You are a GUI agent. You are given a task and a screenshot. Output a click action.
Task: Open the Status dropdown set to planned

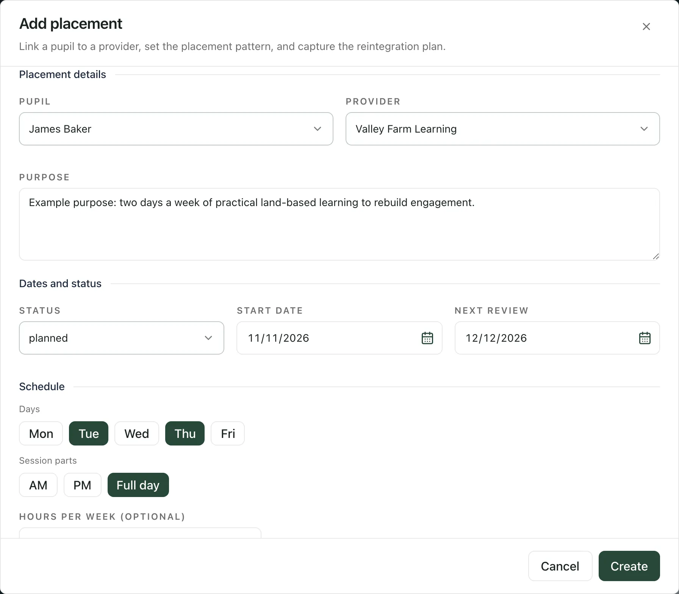click(x=122, y=338)
